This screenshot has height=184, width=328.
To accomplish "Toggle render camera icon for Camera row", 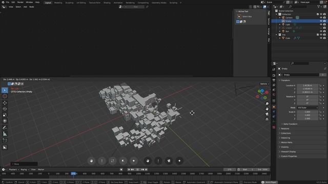I will click(324, 17).
